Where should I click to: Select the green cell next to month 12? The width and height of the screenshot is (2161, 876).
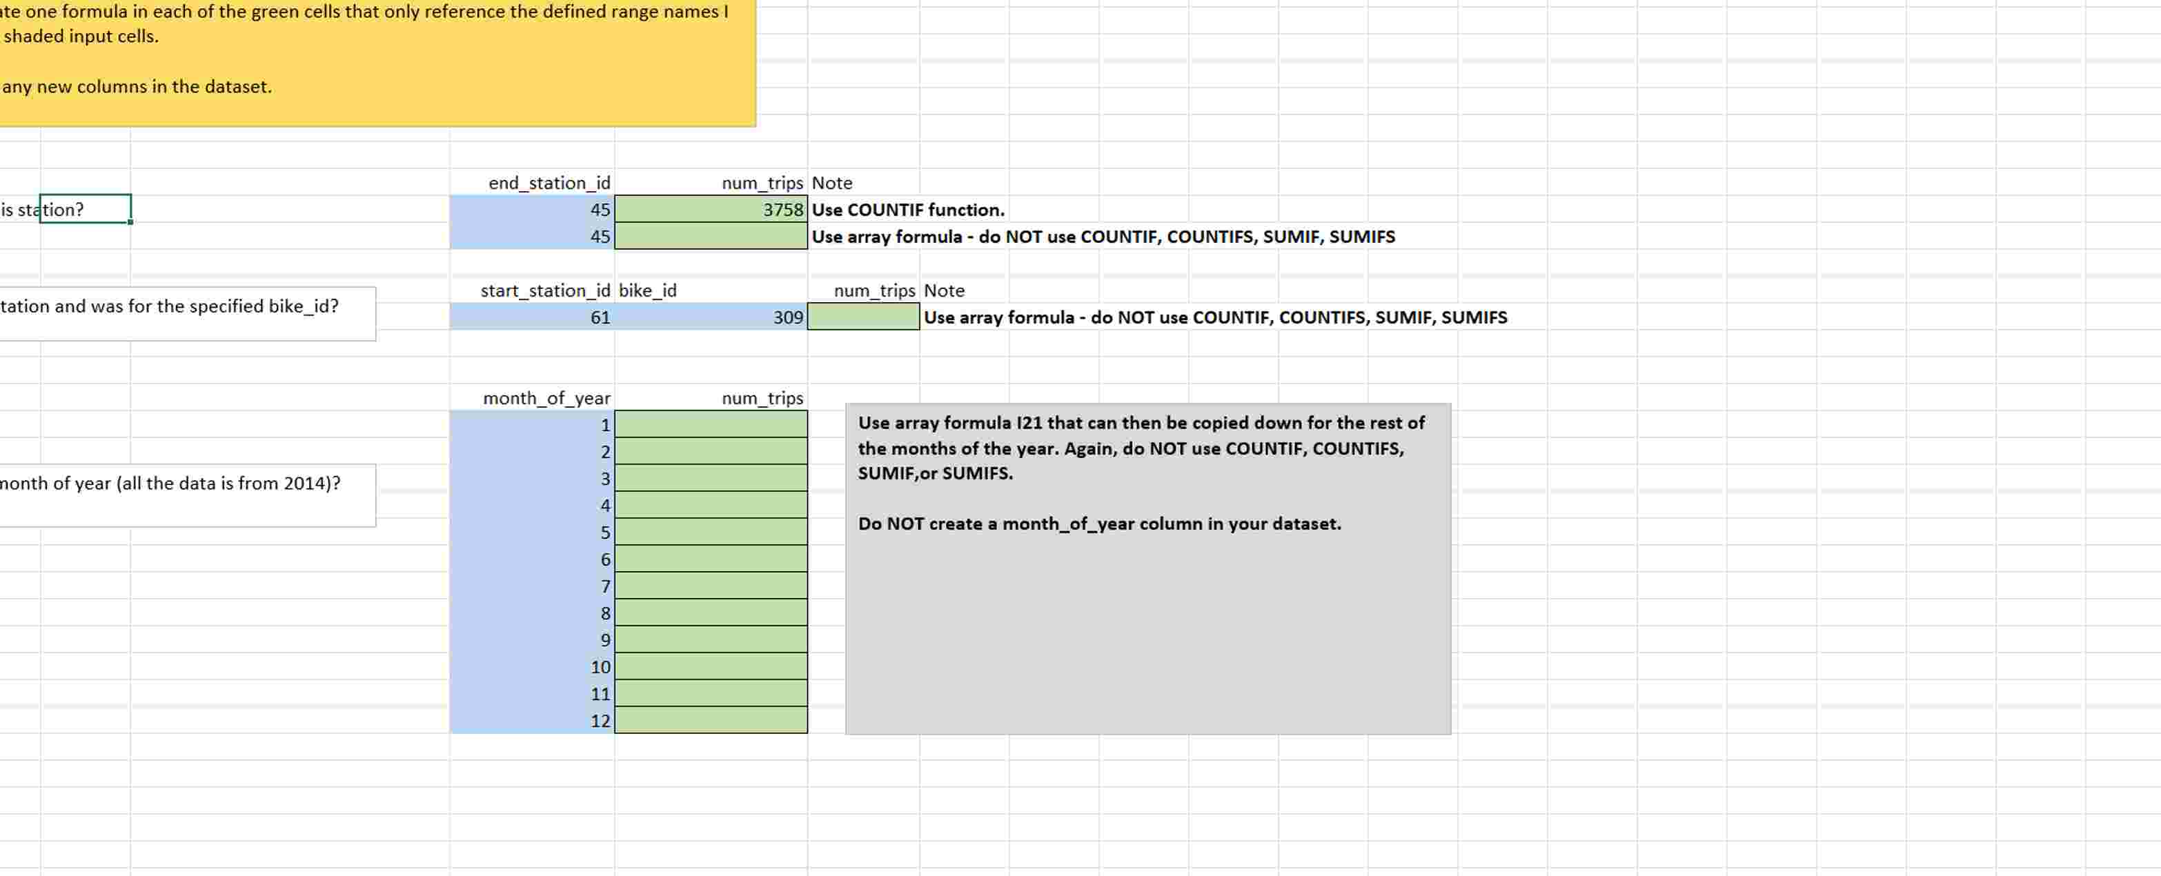point(711,720)
